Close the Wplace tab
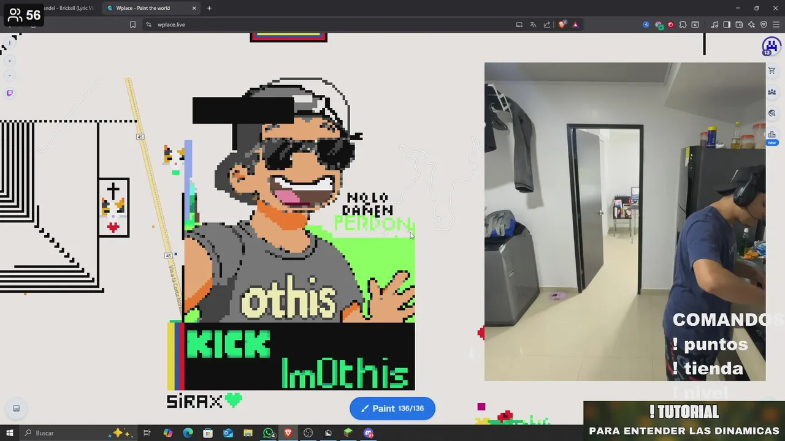 point(194,8)
